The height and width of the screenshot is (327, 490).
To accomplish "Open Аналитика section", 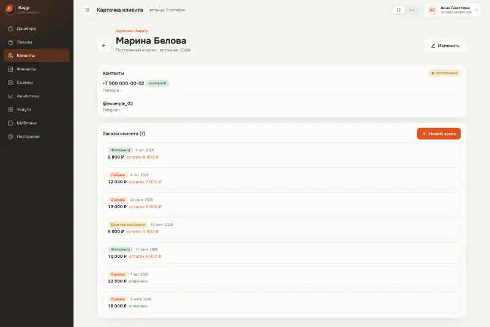I will pyautogui.click(x=37, y=96).
